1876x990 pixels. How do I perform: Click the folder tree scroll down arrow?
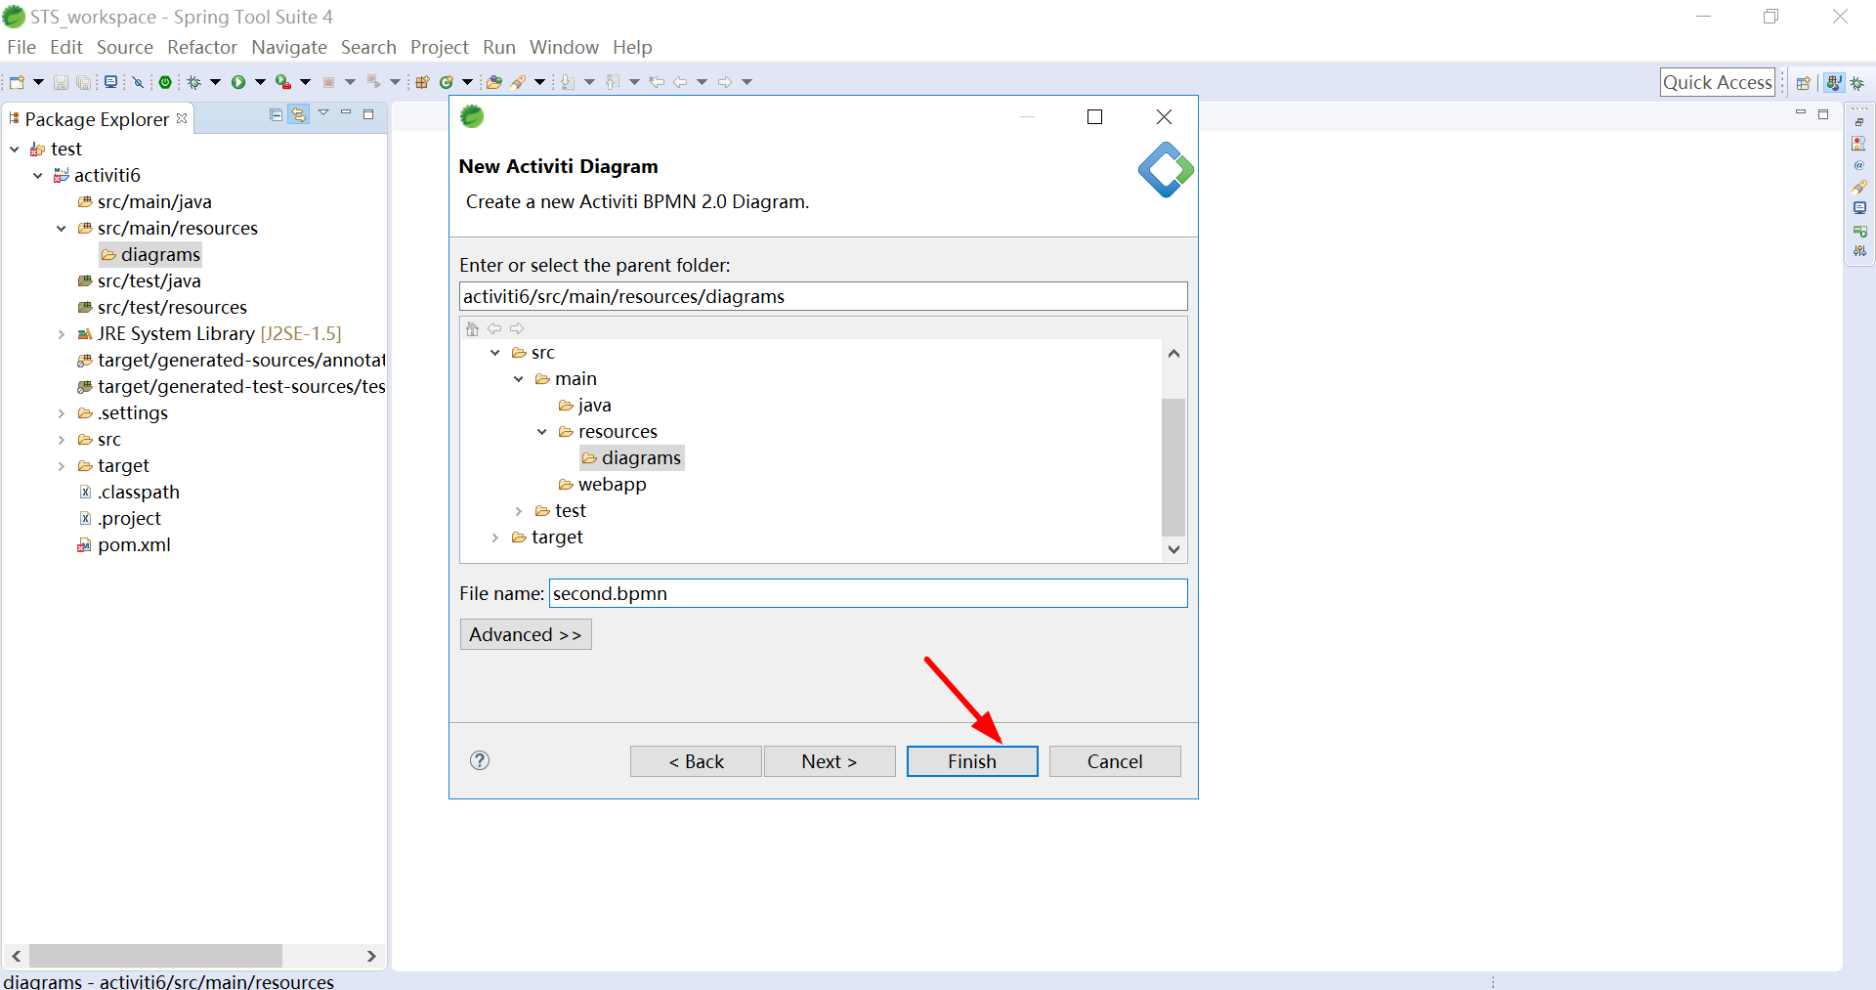pos(1173,549)
